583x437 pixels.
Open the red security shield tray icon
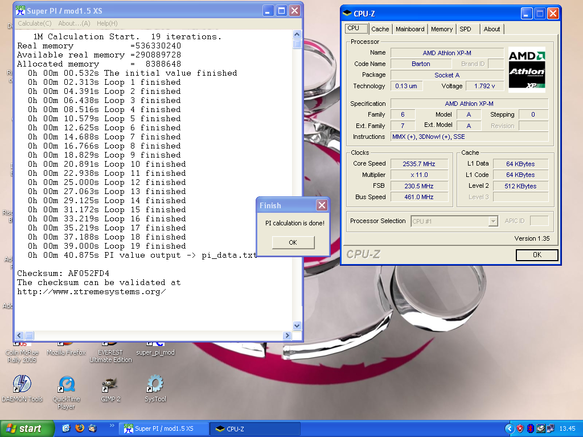[x=520, y=429]
